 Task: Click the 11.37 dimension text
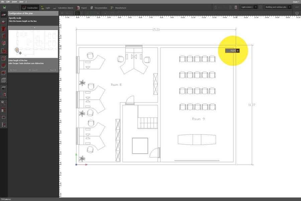point(252,105)
